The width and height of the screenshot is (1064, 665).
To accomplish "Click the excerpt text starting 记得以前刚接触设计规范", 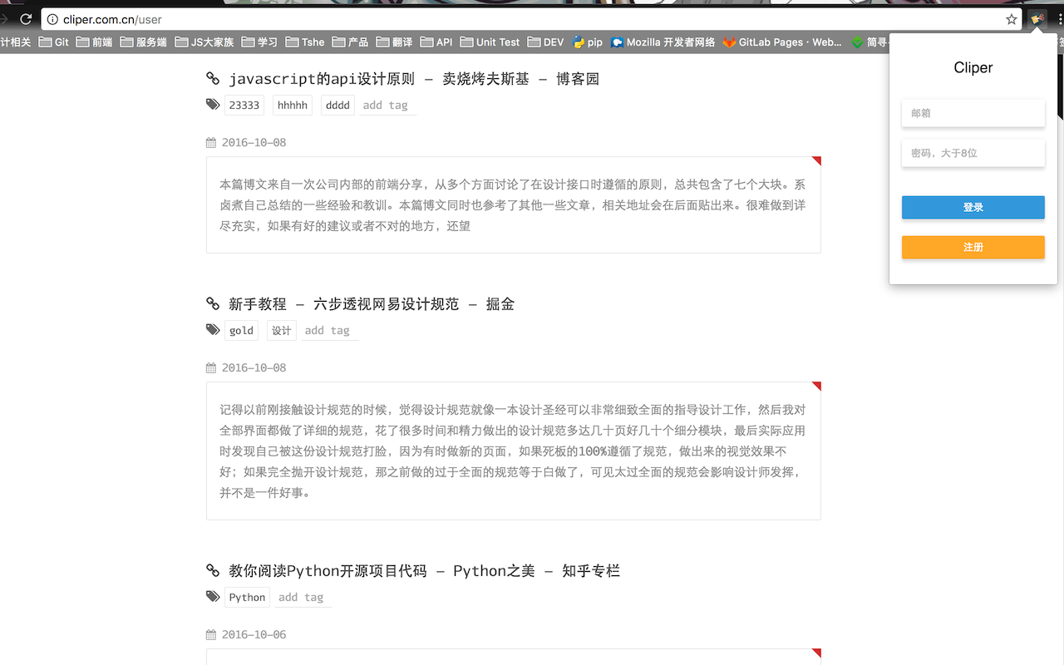I will tap(513, 451).
